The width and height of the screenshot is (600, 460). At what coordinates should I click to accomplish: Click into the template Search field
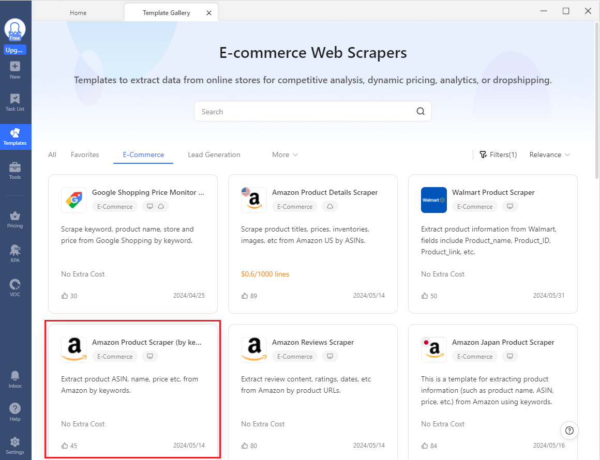(312, 111)
